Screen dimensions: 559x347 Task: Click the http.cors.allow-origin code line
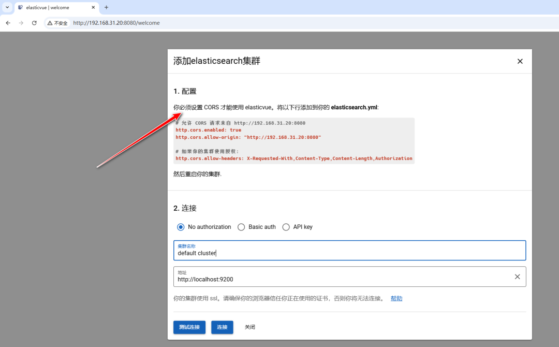[248, 137]
